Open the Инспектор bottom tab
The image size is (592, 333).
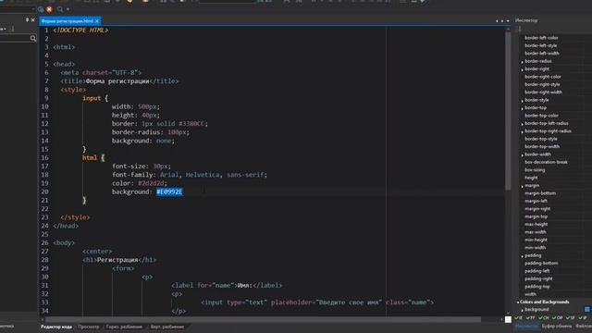point(526,326)
